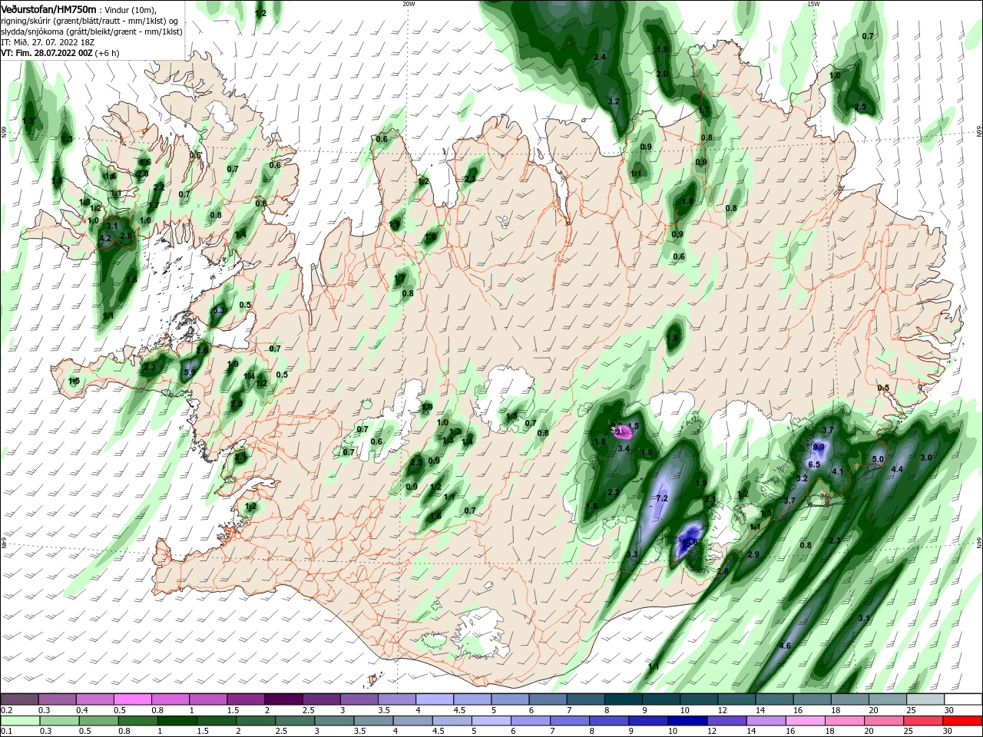Click the 3.4 precipitation value on map
Viewport: 983px width, 737px height.
pyautogui.click(x=624, y=448)
